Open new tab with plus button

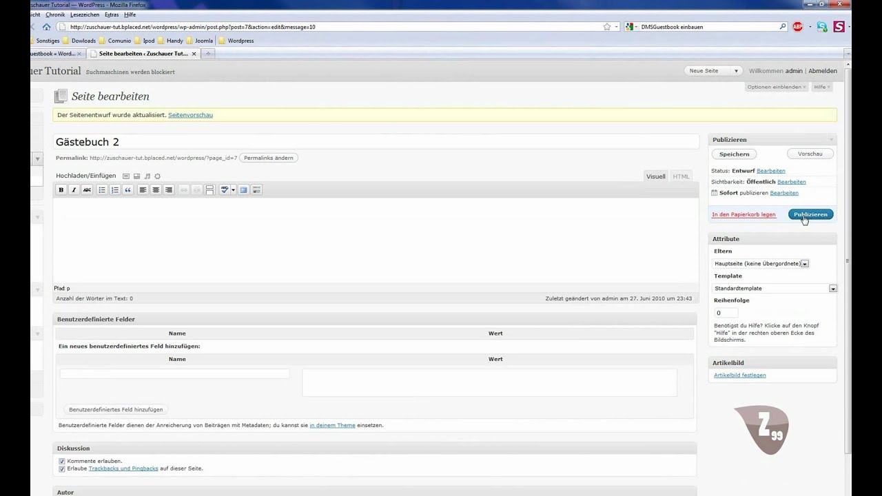tap(208, 54)
